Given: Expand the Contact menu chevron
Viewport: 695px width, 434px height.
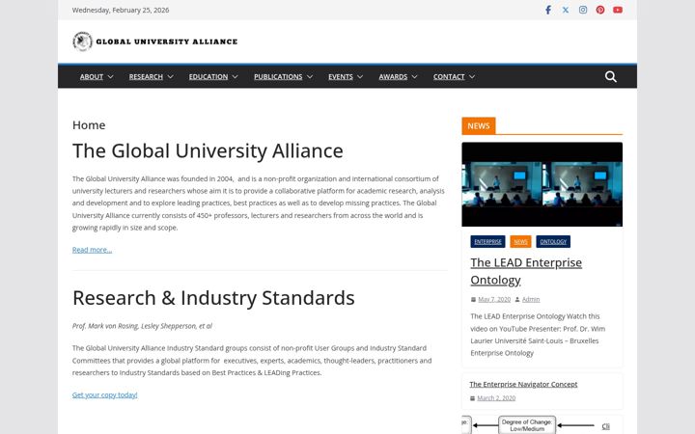Looking at the screenshot, I should [472, 77].
